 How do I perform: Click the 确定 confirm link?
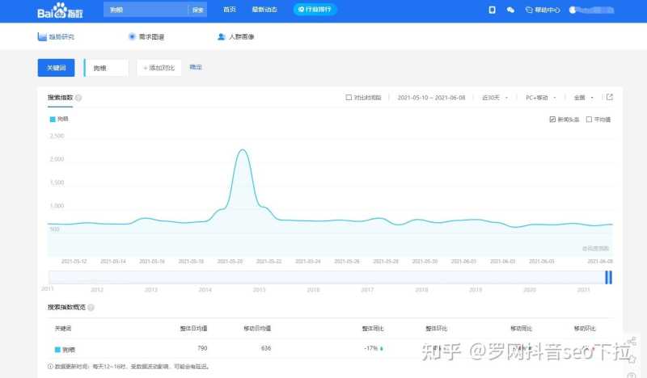(x=196, y=67)
